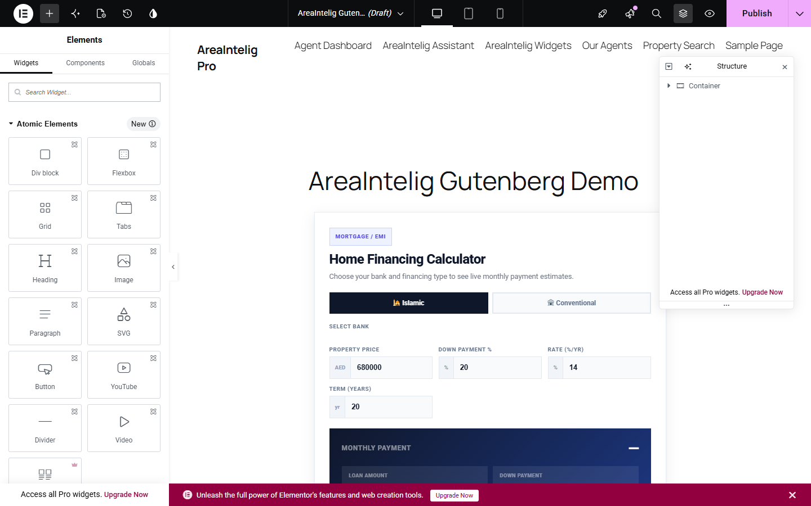Toggle the eye Preview Changes icon

710,13
